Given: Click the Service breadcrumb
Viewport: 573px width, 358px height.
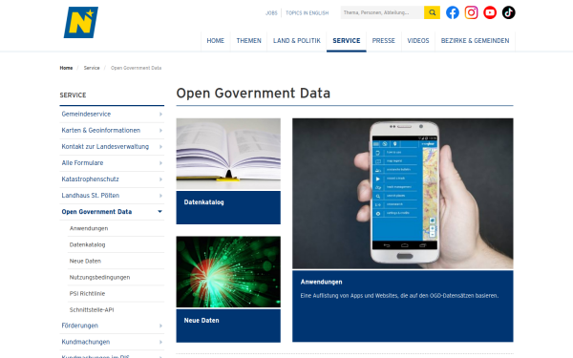Looking at the screenshot, I should coord(92,68).
